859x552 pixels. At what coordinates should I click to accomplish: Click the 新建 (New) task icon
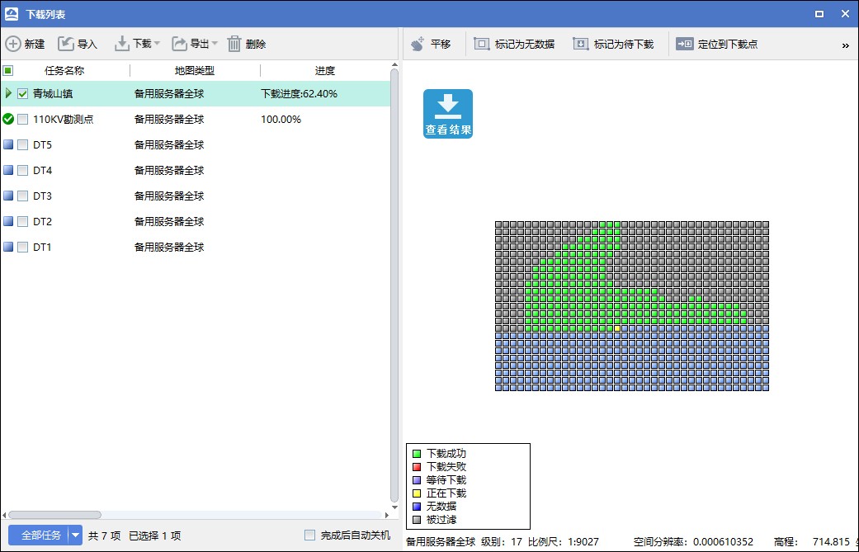click(x=13, y=44)
